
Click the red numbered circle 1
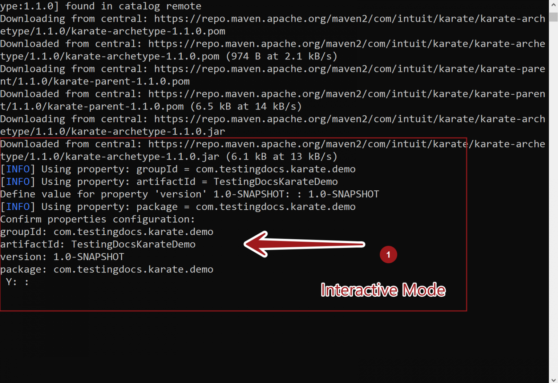coord(388,255)
